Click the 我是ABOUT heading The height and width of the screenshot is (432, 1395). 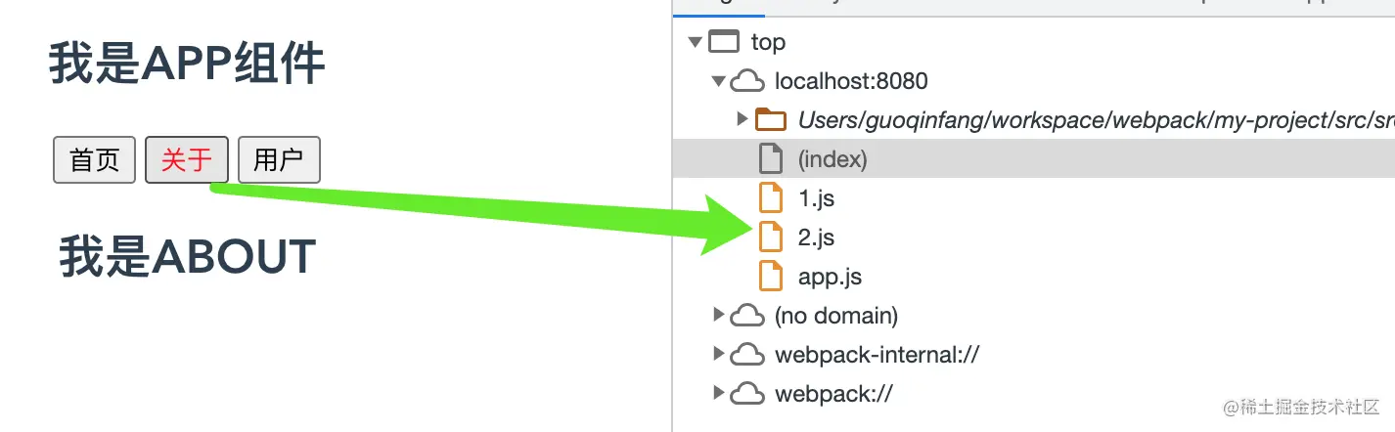pyautogui.click(x=188, y=257)
